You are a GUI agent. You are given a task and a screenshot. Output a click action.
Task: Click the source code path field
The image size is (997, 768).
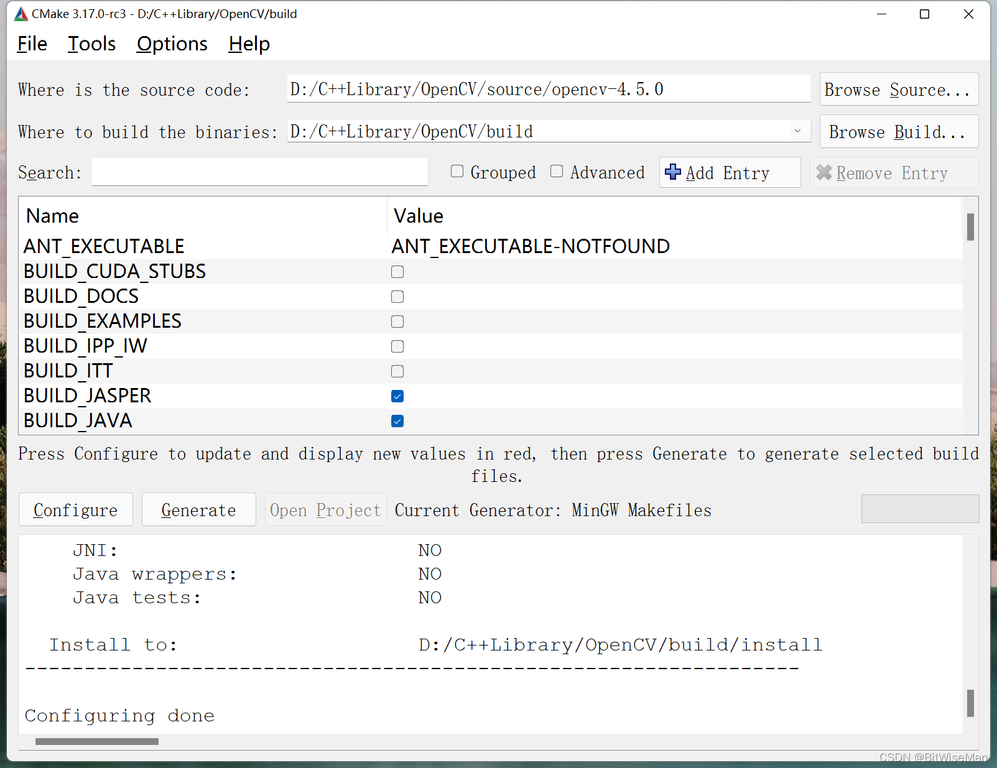(x=549, y=89)
